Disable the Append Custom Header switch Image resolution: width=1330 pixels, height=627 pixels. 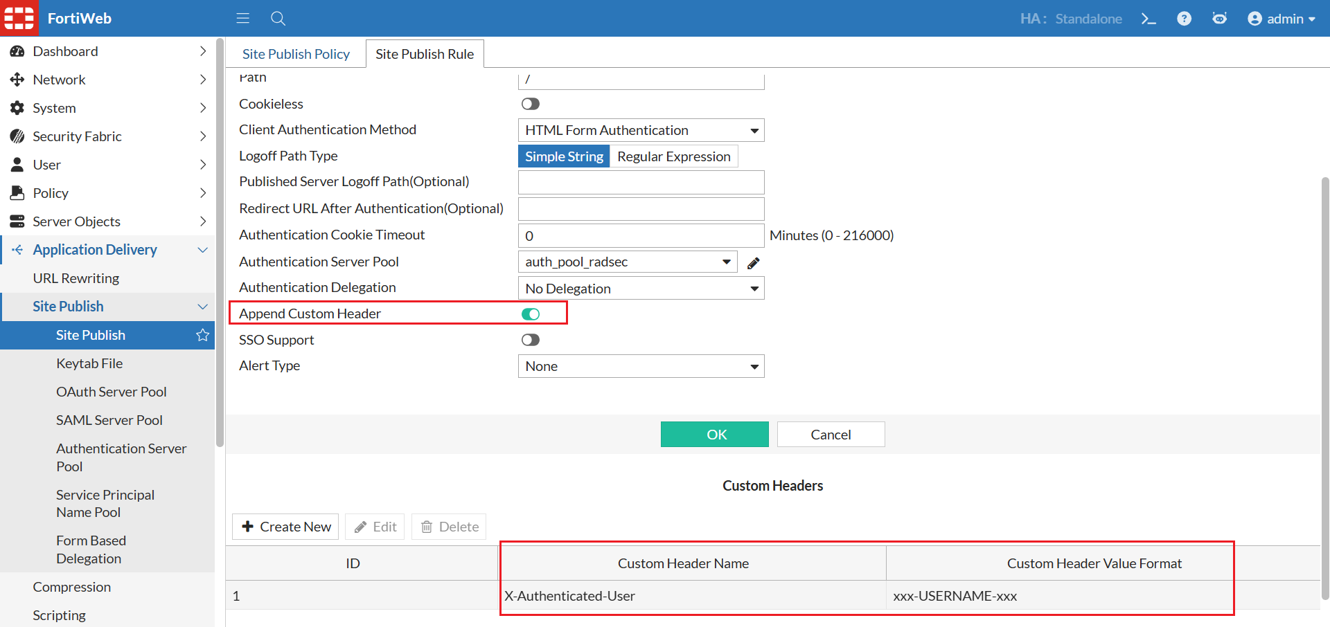click(x=531, y=314)
